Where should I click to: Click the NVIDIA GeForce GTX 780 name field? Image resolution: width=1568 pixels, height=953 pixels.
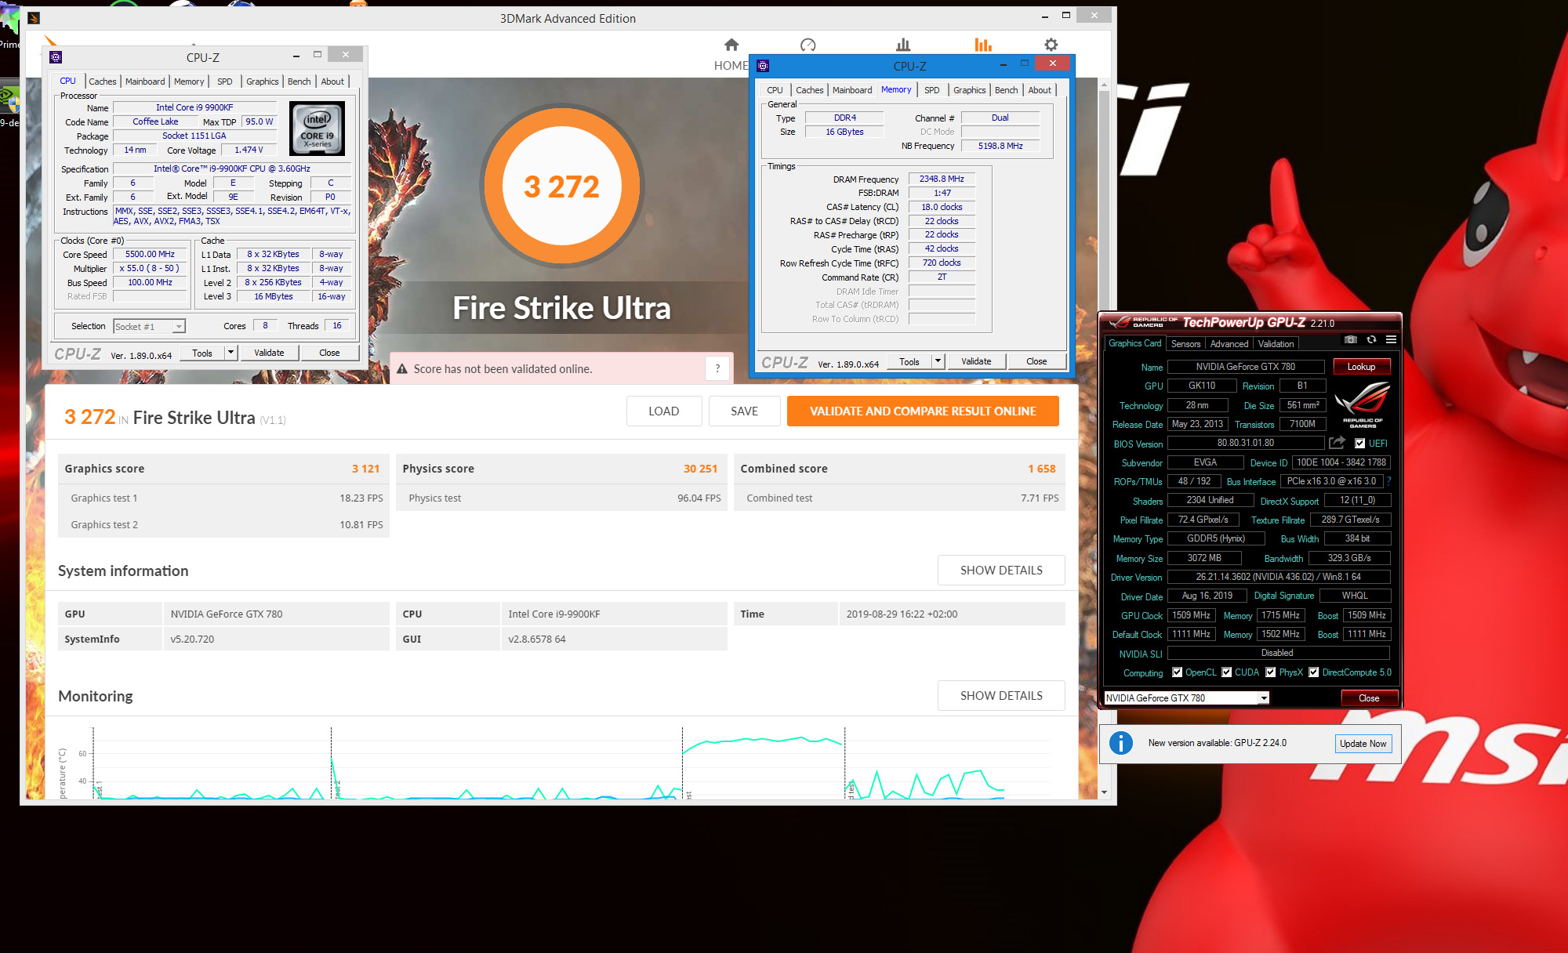(1245, 367)
